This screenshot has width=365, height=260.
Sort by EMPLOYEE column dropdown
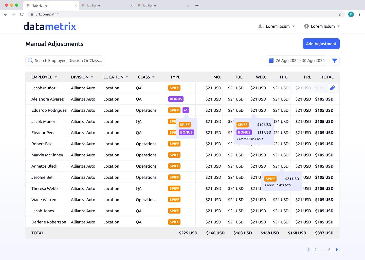(x=56, y=77)
